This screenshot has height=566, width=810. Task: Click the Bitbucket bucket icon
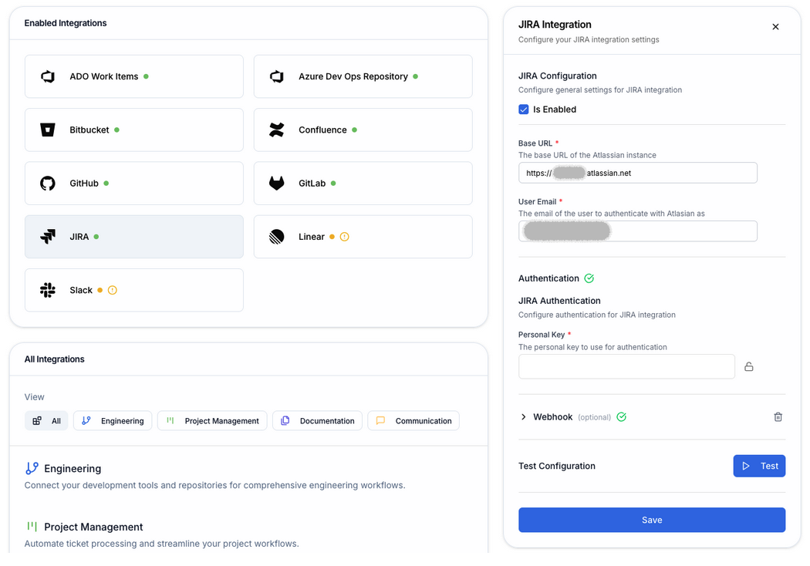click(48, 130)
